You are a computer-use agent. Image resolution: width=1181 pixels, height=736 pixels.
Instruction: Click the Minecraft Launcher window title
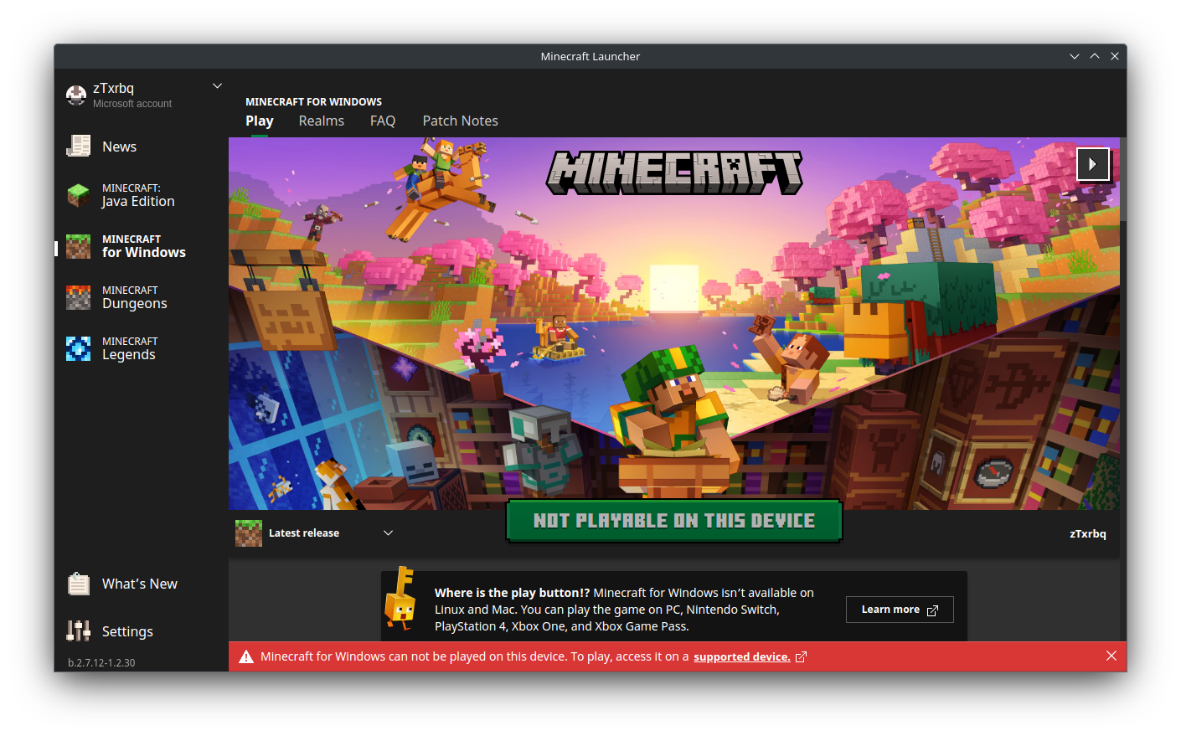coord(590,56)
